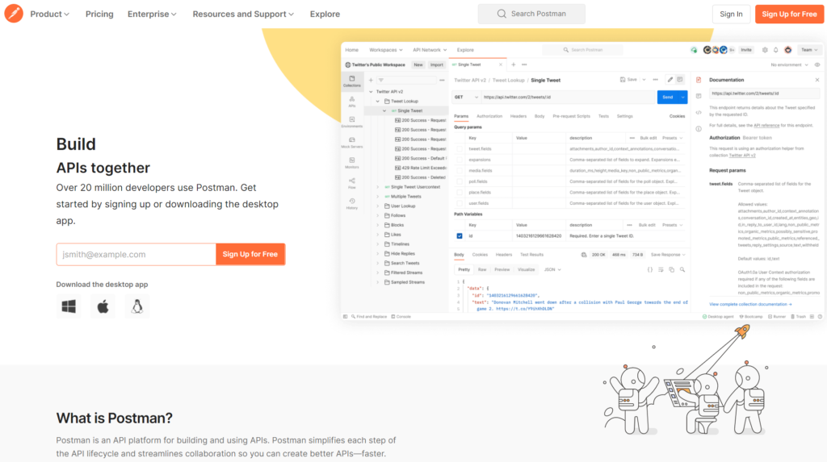Open the info icon in right sidebar
The width and height of the screenshot is (827, 462).
click(x=699, y=129)
